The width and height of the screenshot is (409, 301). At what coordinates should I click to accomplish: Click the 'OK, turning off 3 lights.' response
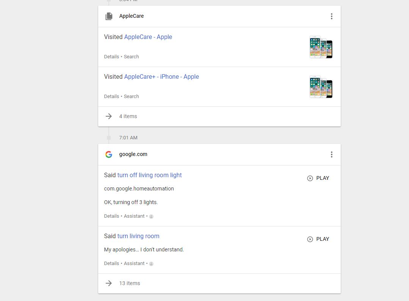click(131, 202)
